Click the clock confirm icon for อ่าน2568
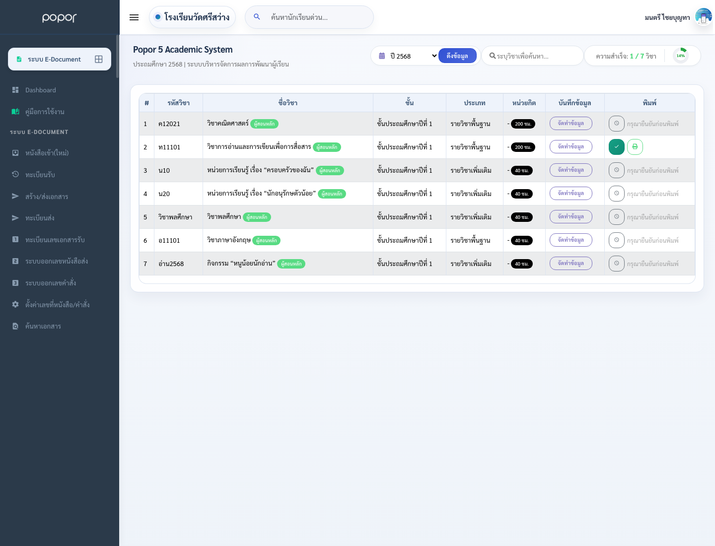This screenshot has height=546, width=715. [x=617, y=264]
